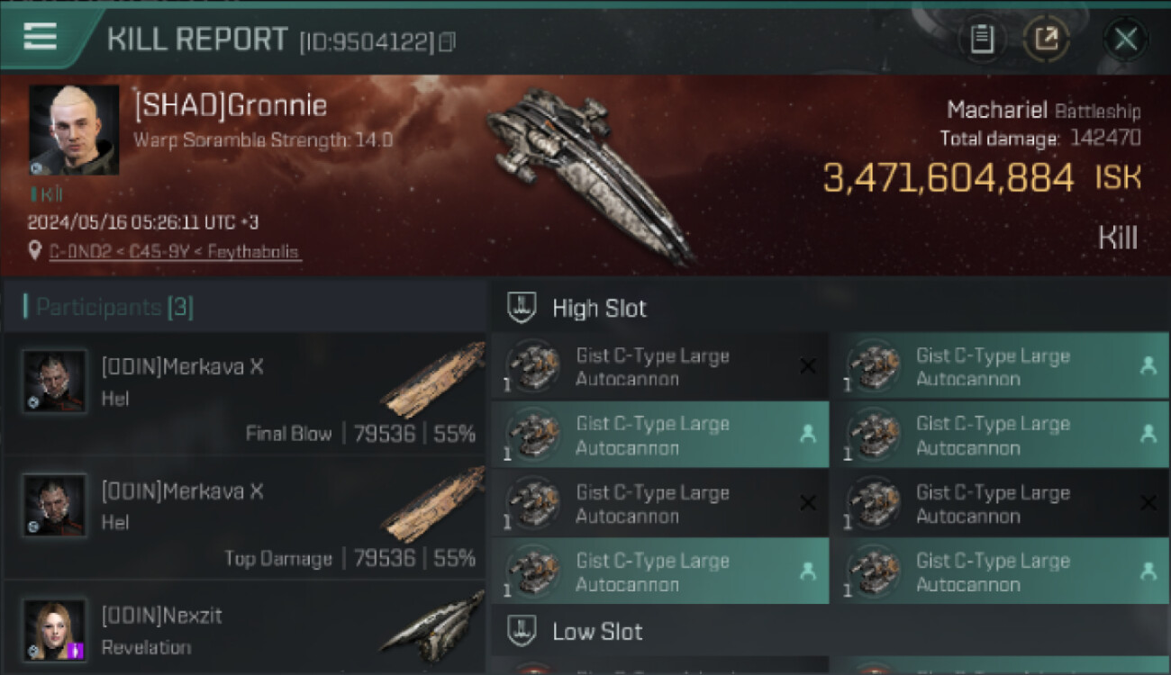This screenshot has width=1171, height=675.
Task: Open Nexzit's participant portrait
Action: [x=55, y=630]
